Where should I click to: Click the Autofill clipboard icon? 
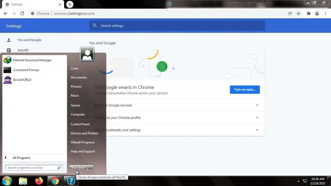point(9,50)
